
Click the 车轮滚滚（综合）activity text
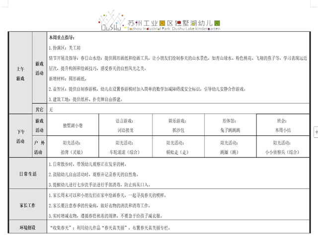coord(125,152)
